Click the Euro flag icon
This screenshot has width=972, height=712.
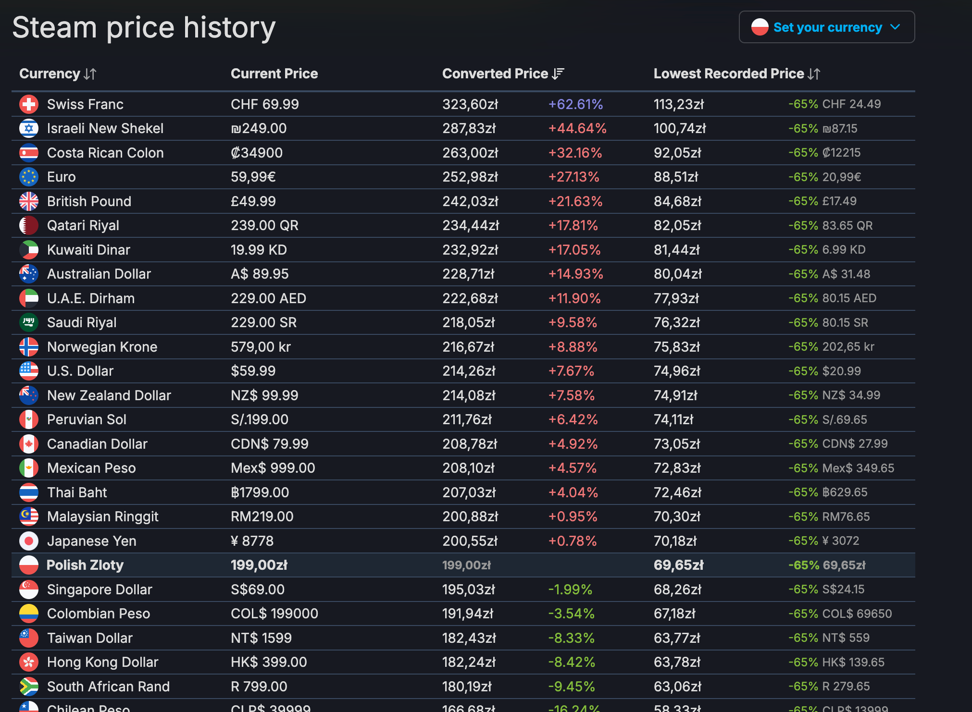point(29,177)
